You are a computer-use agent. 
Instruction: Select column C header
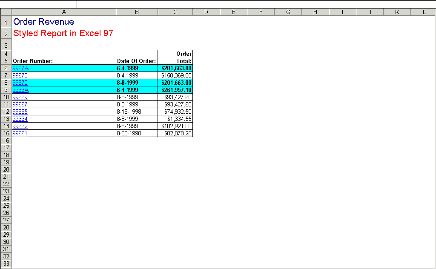tap(175, 12)
